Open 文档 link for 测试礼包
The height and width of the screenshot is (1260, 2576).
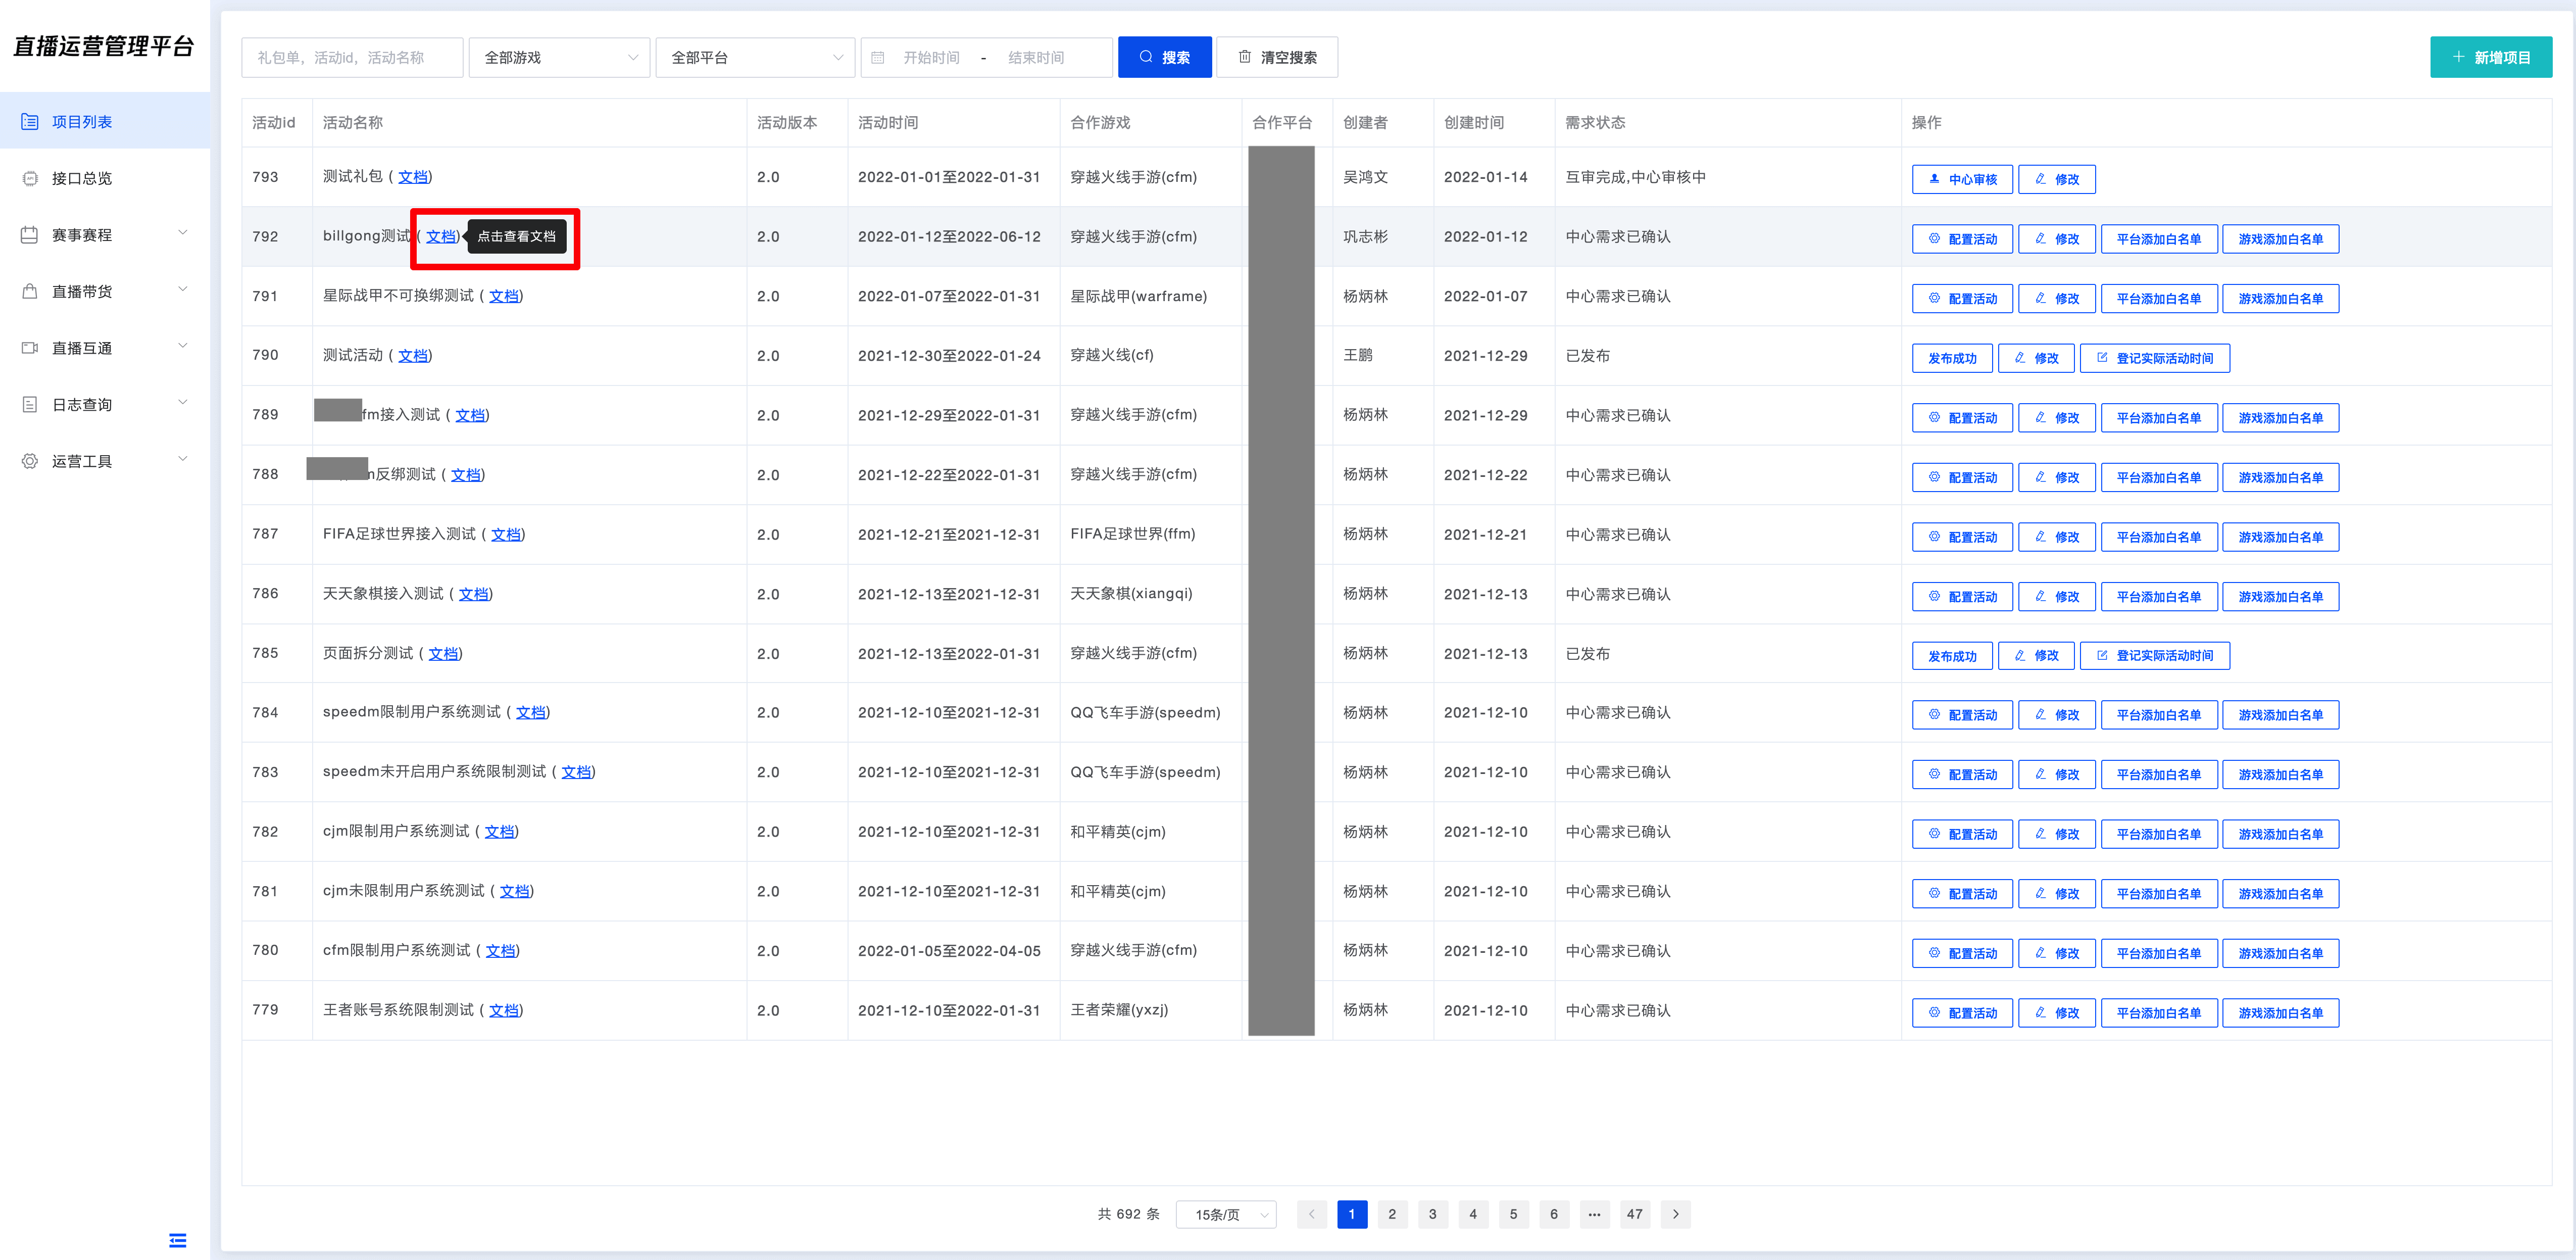(413, 177)
